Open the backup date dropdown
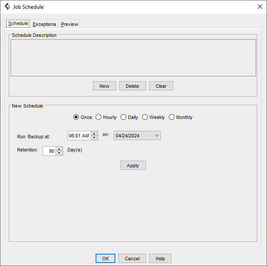 157,136
